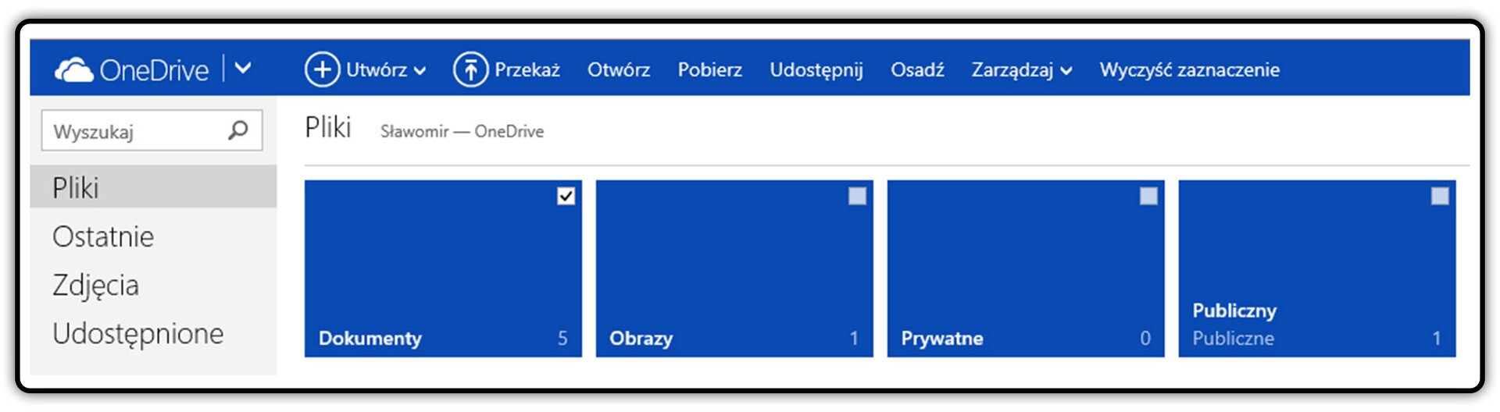1500x412 pixels.
Task: Open the Obrazy folder tile
Action: coord(734,268)
